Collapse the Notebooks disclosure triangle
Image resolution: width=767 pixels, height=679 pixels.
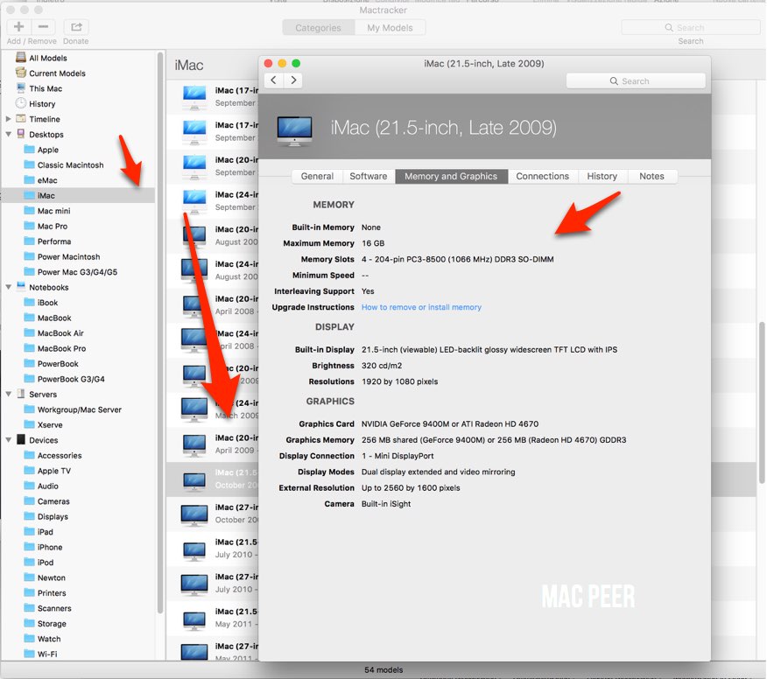coord(8,287)
